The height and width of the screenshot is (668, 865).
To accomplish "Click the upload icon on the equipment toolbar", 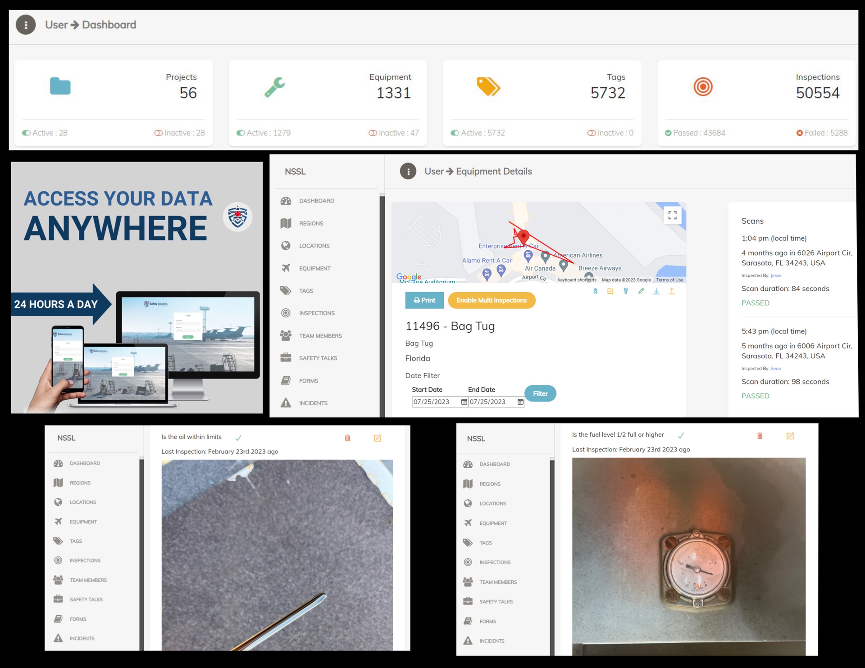I will click(x=671, y=291).
